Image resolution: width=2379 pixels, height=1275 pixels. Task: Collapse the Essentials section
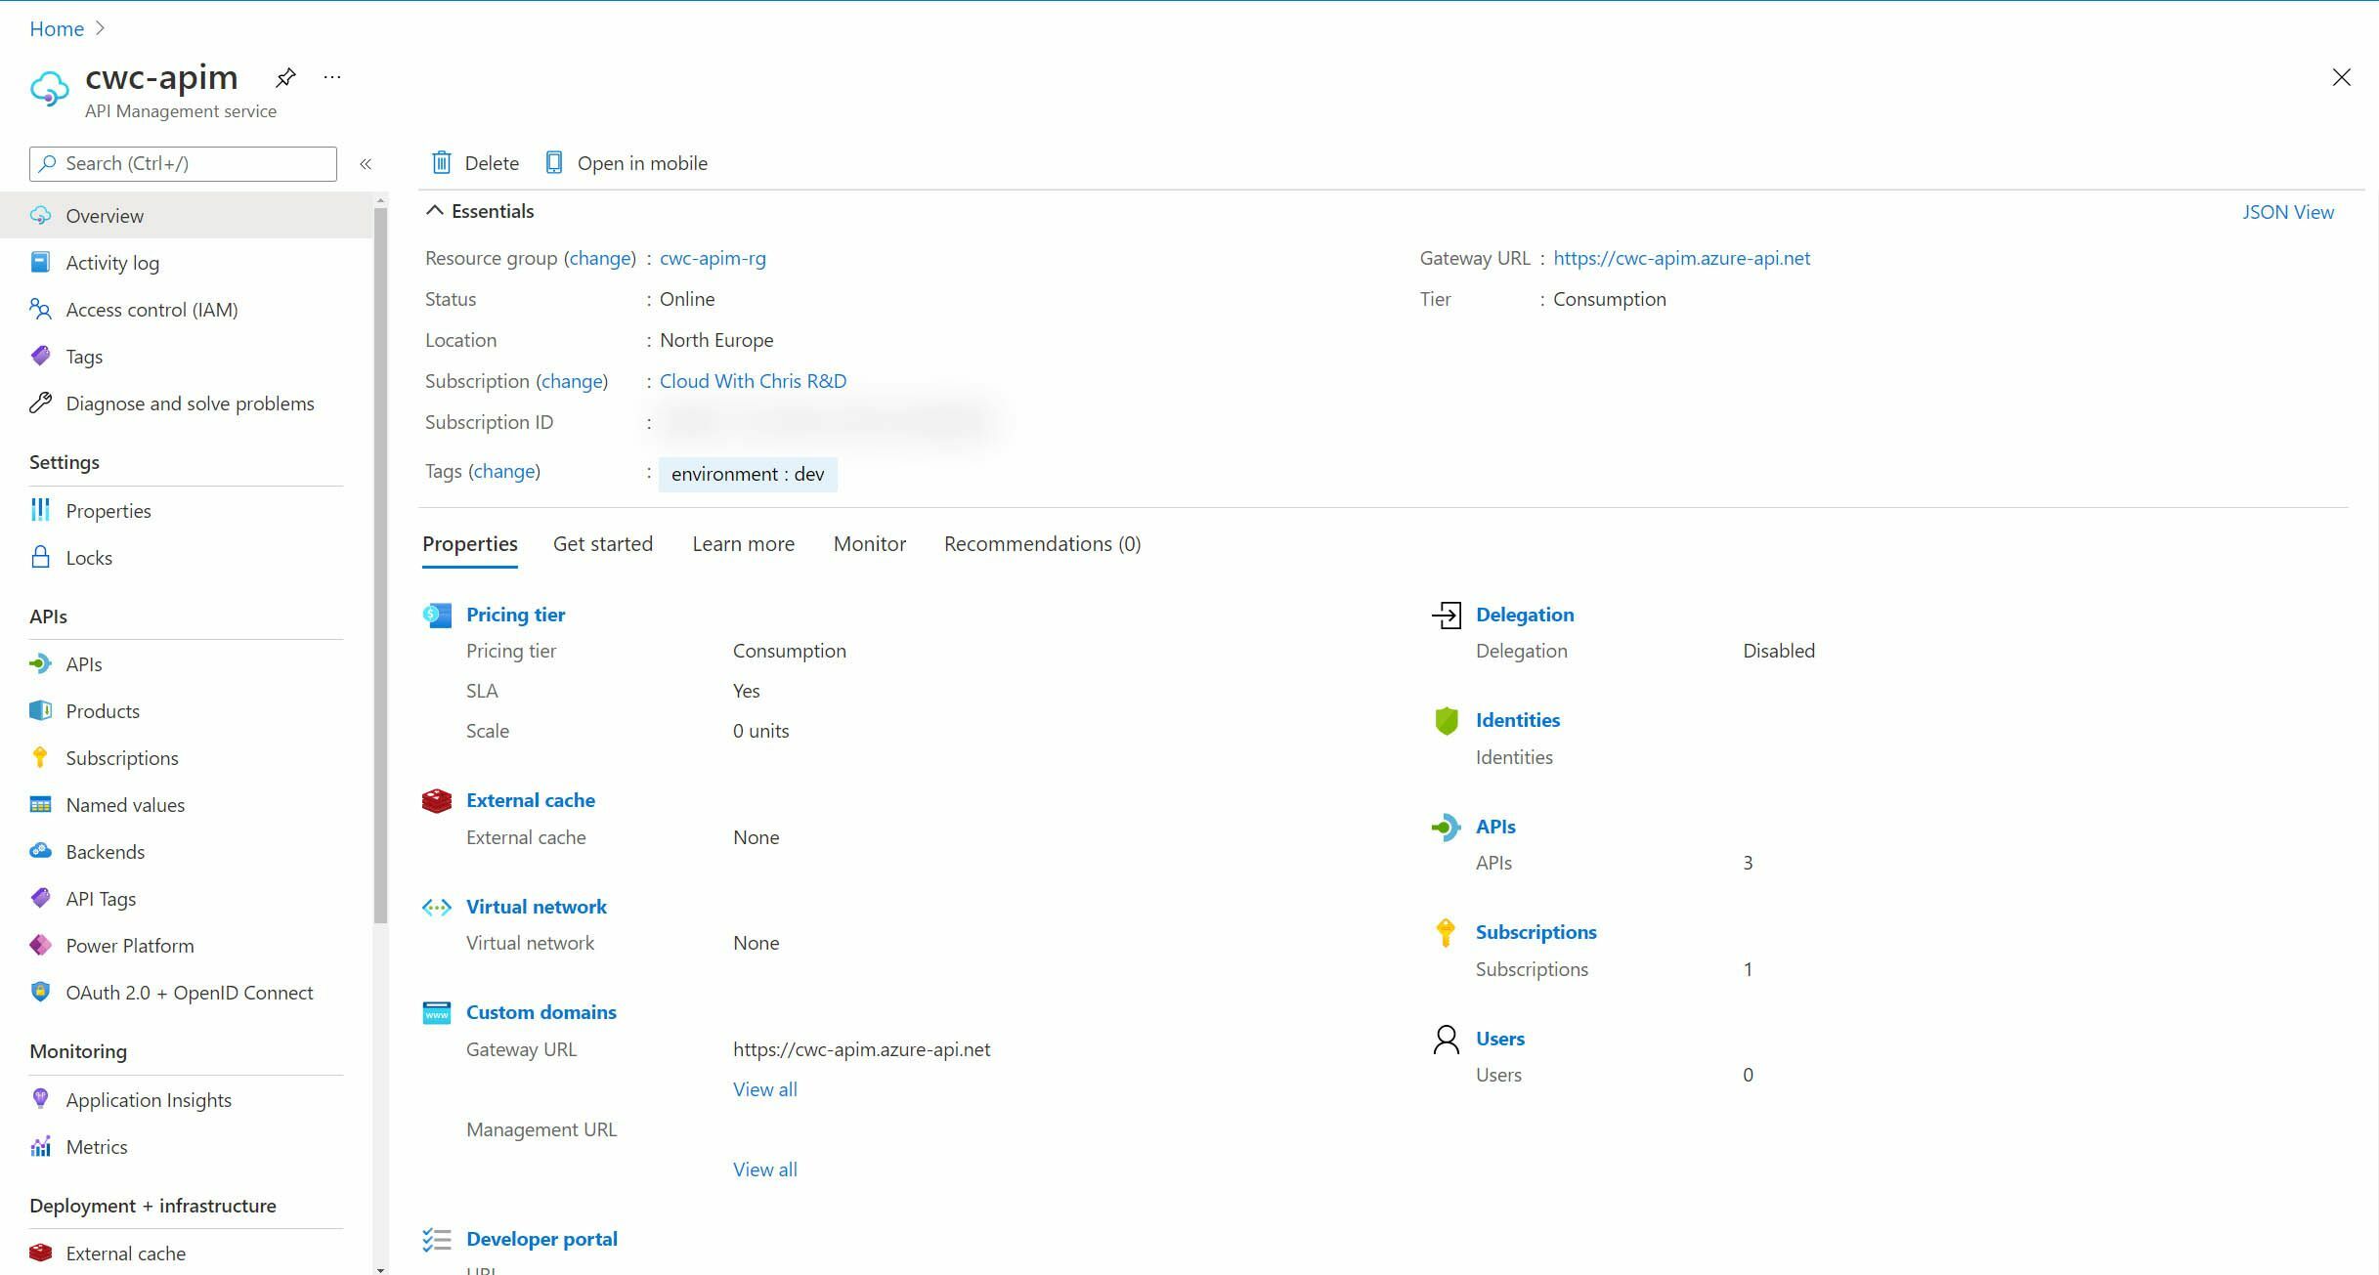pyautogui.click(x=435, y=209)
